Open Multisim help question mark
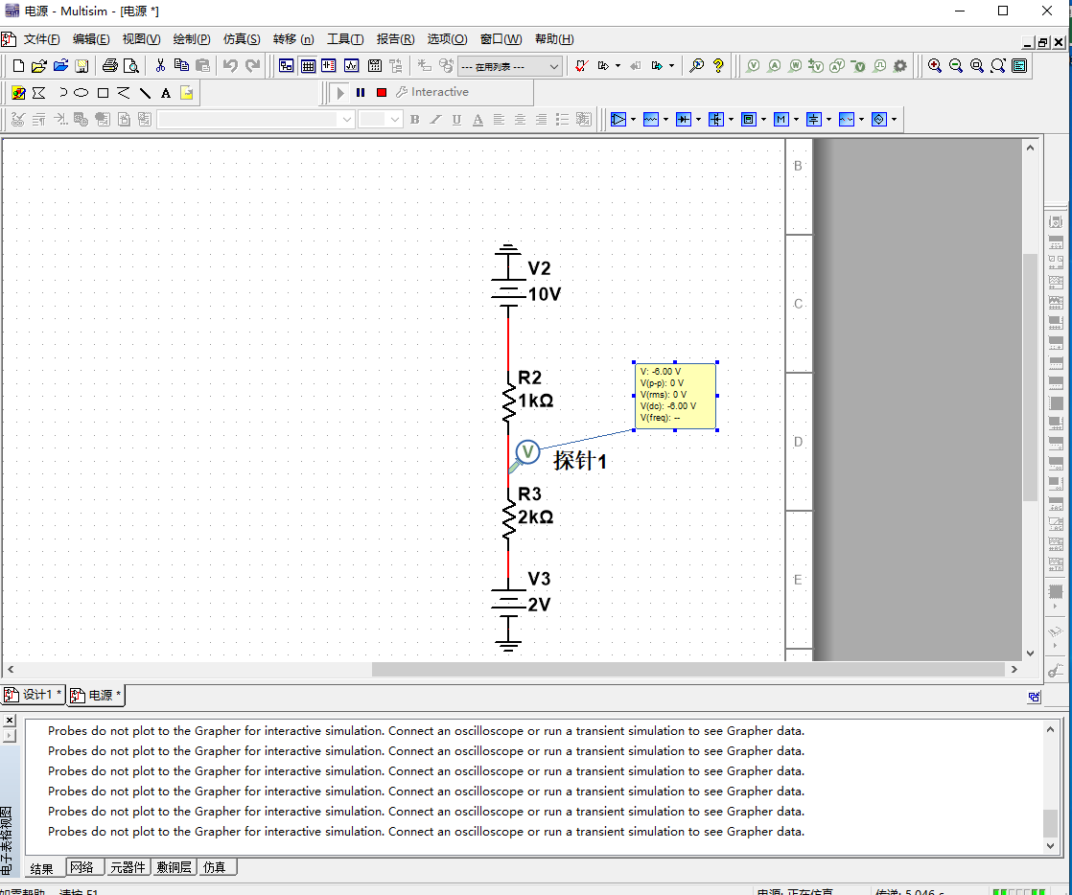1072x895 pixels. [x=718, y=65]
